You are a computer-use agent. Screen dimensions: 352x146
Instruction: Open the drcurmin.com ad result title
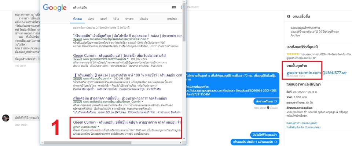128,35
